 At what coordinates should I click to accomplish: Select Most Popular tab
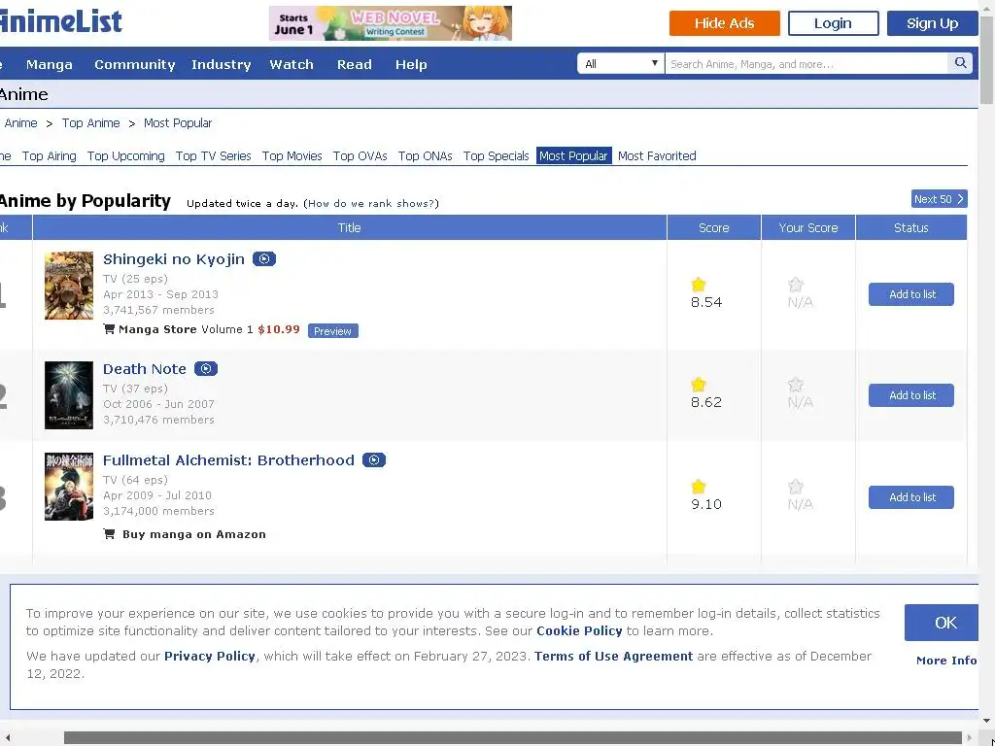click(x=573, y=156)
